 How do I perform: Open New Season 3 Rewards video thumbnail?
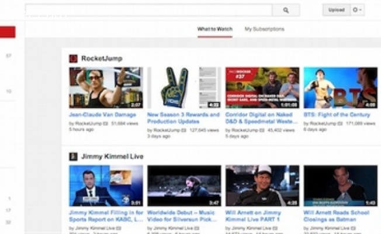click(183, 88)
